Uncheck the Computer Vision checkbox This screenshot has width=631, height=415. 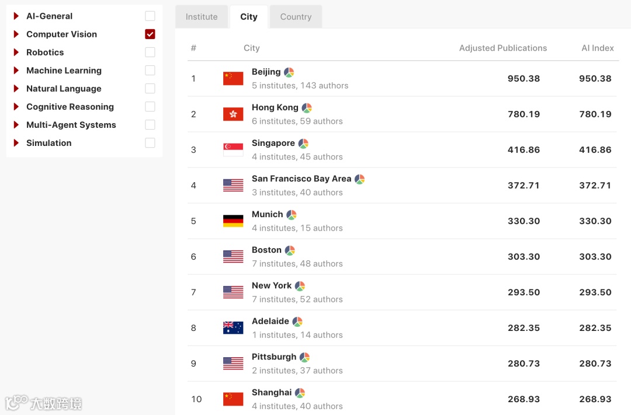(x=150, y=34)
